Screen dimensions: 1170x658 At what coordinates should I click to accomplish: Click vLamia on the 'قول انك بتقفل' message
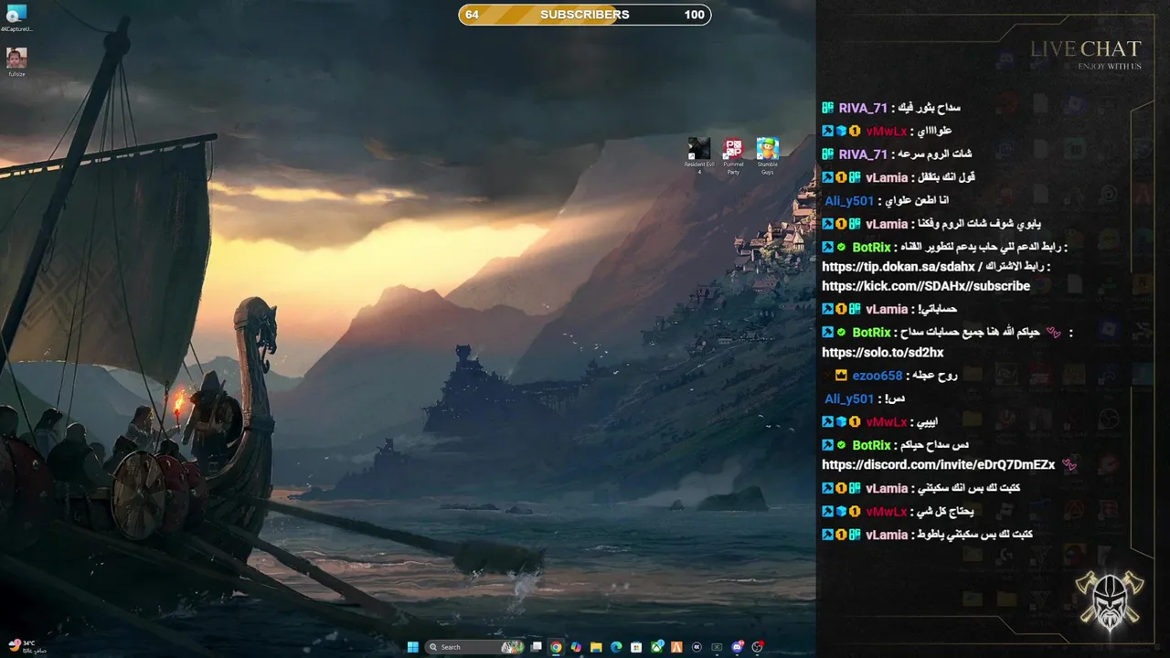click(x=887, y=177)
